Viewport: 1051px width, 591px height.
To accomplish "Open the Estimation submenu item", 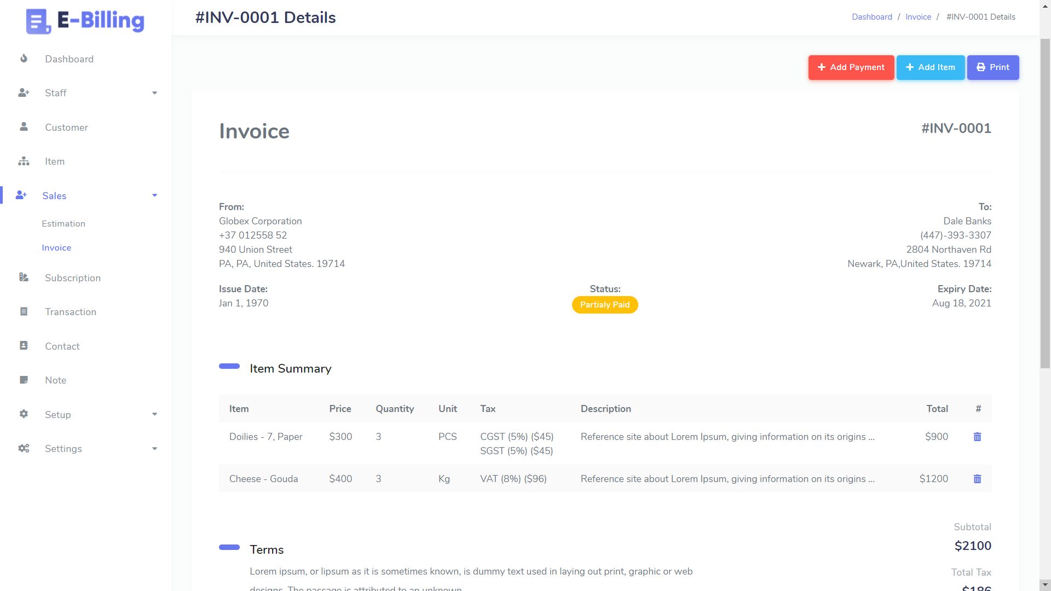I will (63, 224).
